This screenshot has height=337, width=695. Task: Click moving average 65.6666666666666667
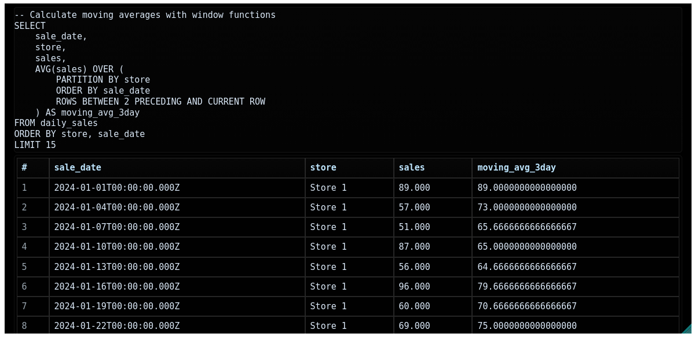[x=576, y=227]
